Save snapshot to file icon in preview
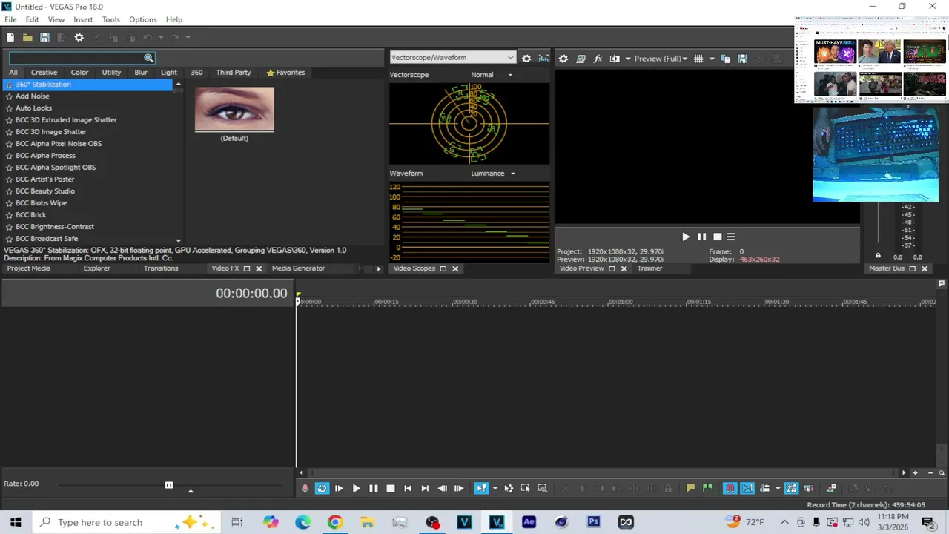 [x=742, y=59]
